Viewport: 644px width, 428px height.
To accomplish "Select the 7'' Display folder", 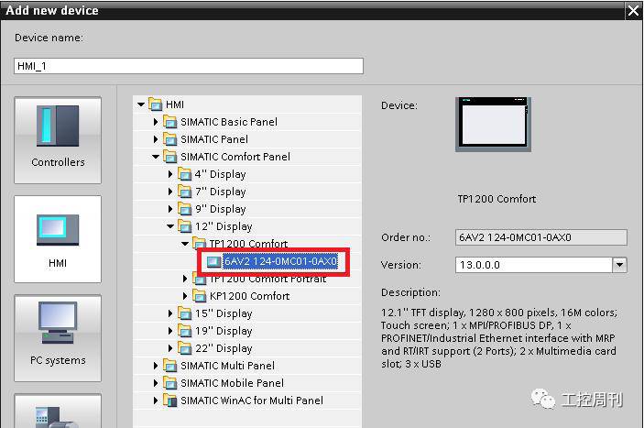I will (220, 192).
